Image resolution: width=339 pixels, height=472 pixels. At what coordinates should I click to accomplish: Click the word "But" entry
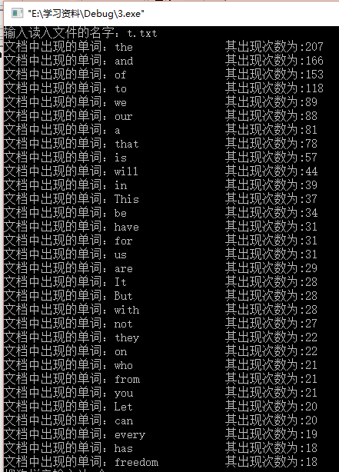click(124, 297)
